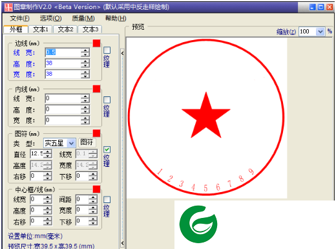
Task: Click the app icon in title bar
Action: pyautogui.click(x=8, y=7)
